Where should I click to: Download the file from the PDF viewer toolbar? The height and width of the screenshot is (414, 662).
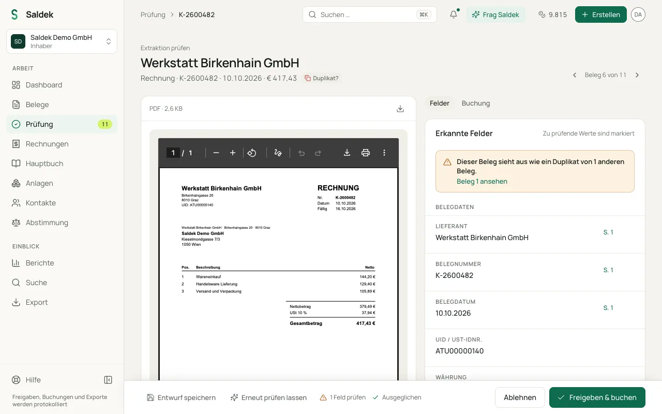click(347, 153)
